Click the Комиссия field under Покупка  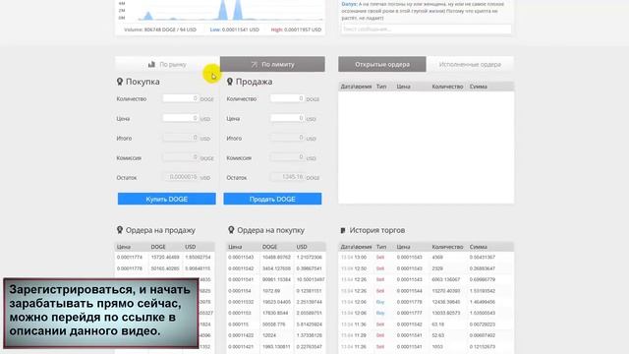181,157
